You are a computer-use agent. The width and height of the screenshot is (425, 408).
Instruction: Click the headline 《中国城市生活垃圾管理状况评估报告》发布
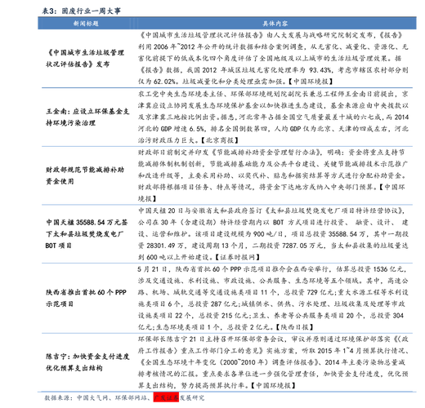(85, 58)
